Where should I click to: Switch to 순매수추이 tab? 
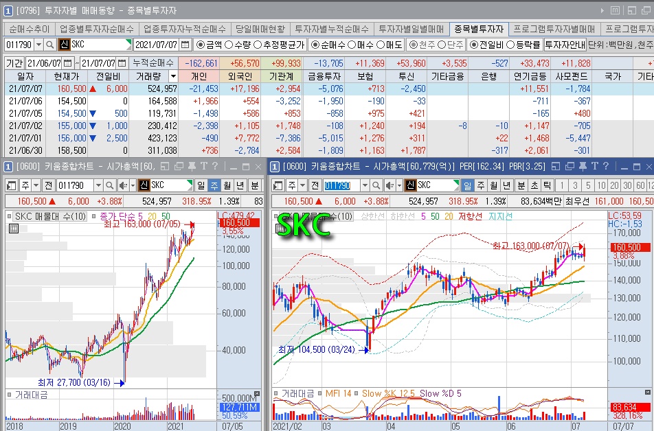click(x=29, y=30)
